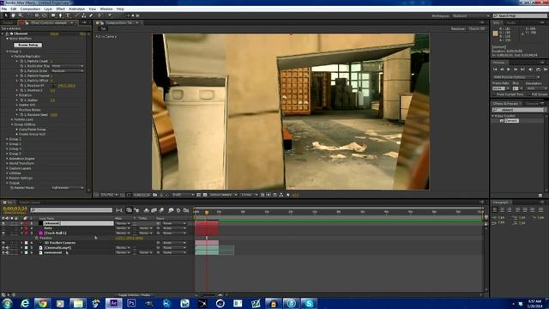Open the Effect menu
The width and height of the screenshot is (549, 309).
tap(60, 9)
